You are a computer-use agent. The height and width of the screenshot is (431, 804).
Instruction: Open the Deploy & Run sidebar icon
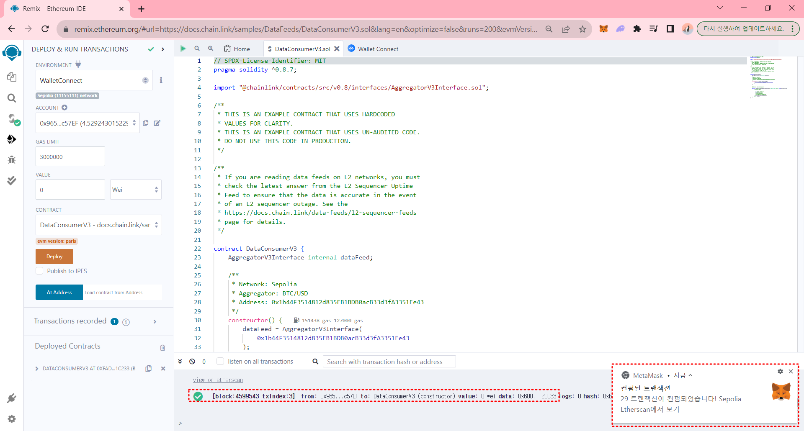point(12,139)
